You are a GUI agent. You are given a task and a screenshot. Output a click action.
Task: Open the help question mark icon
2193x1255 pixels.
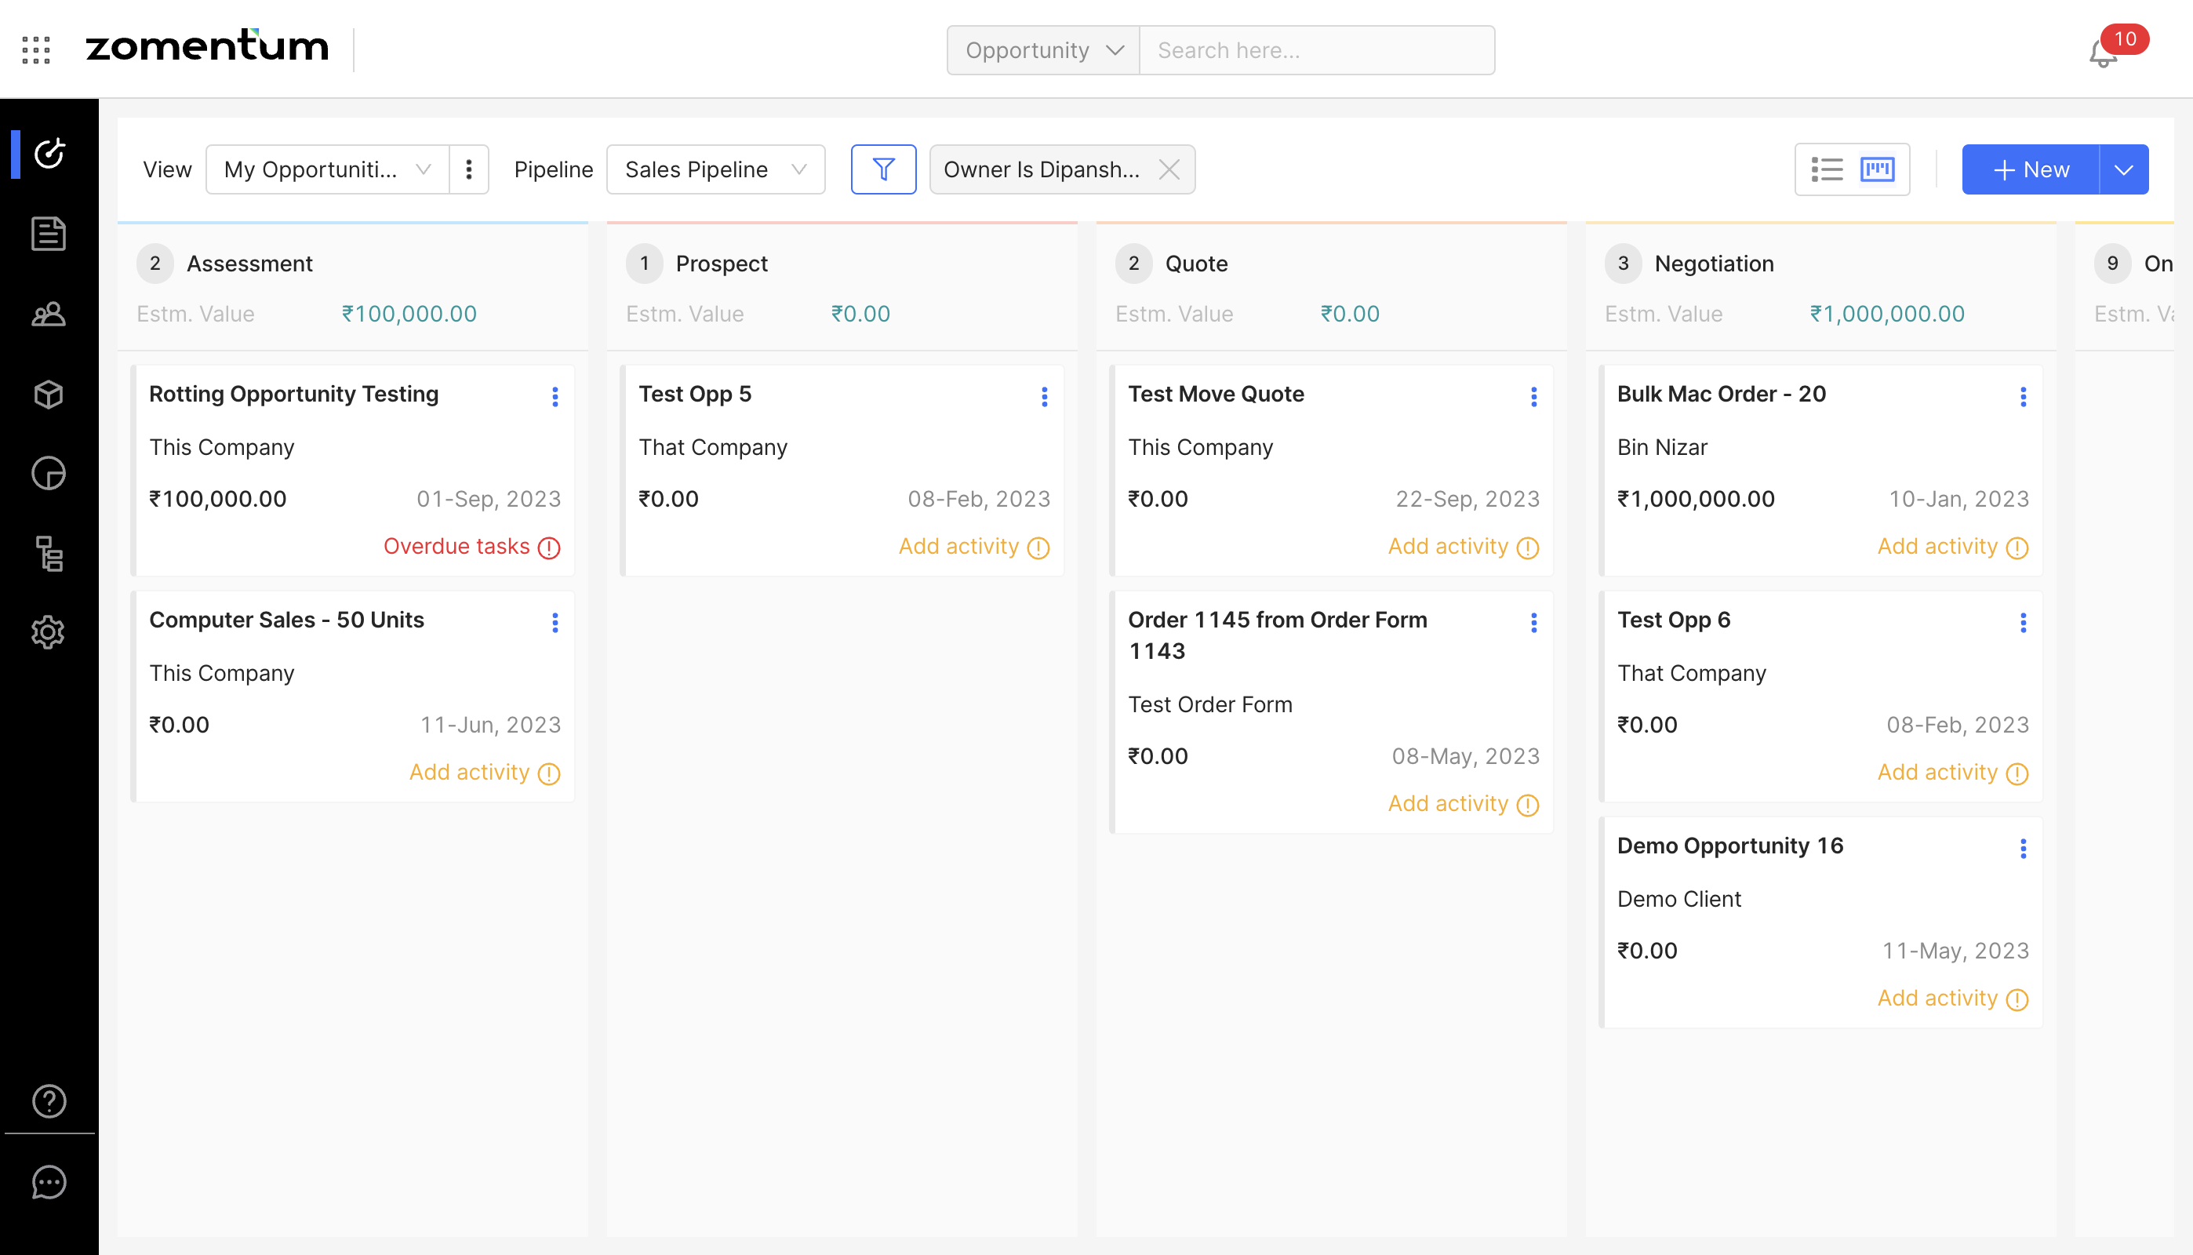tap(49, 1100)
